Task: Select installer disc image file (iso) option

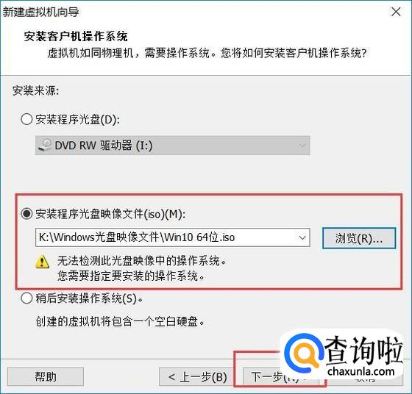Action: point(26,214)
